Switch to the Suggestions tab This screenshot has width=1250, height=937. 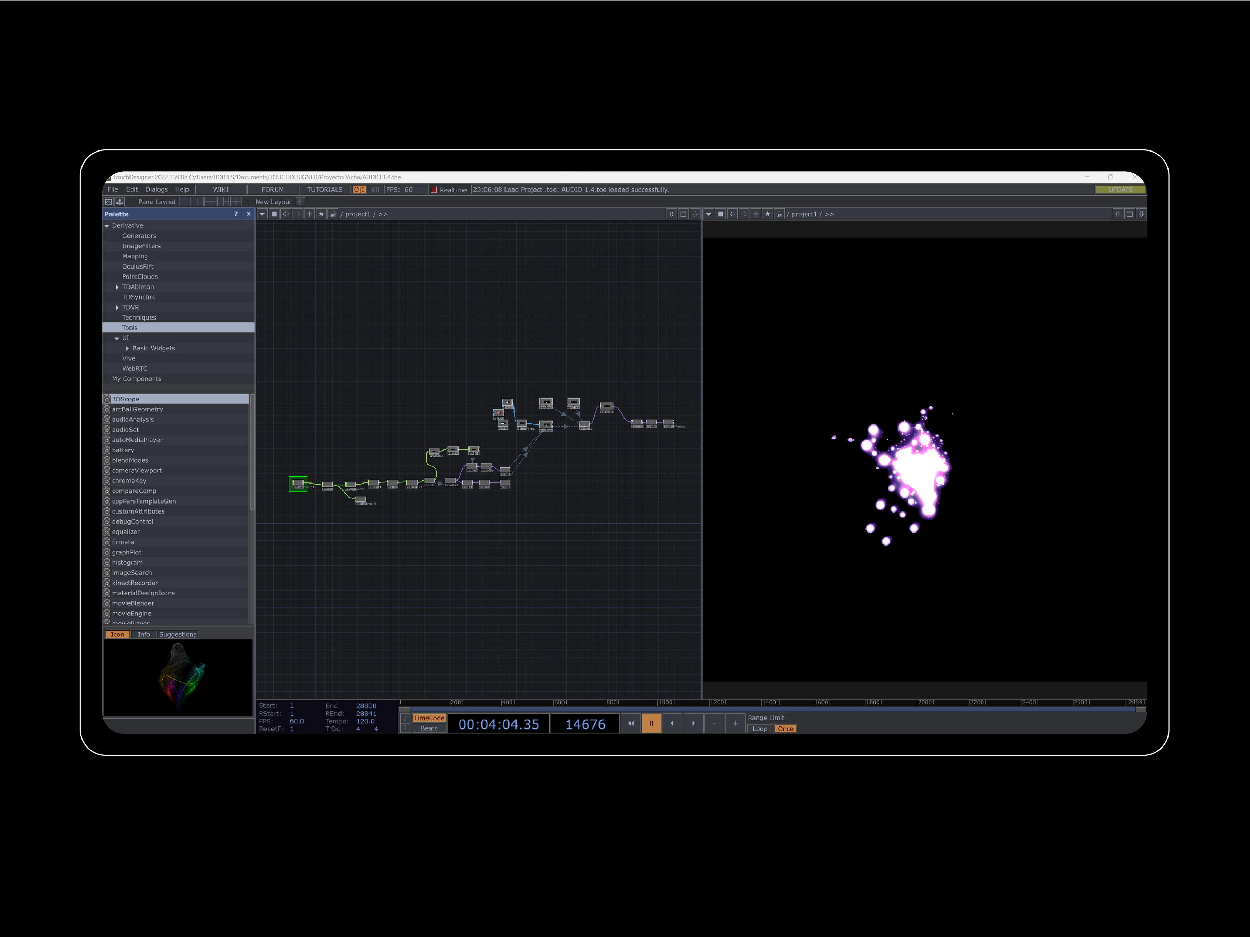177,634
